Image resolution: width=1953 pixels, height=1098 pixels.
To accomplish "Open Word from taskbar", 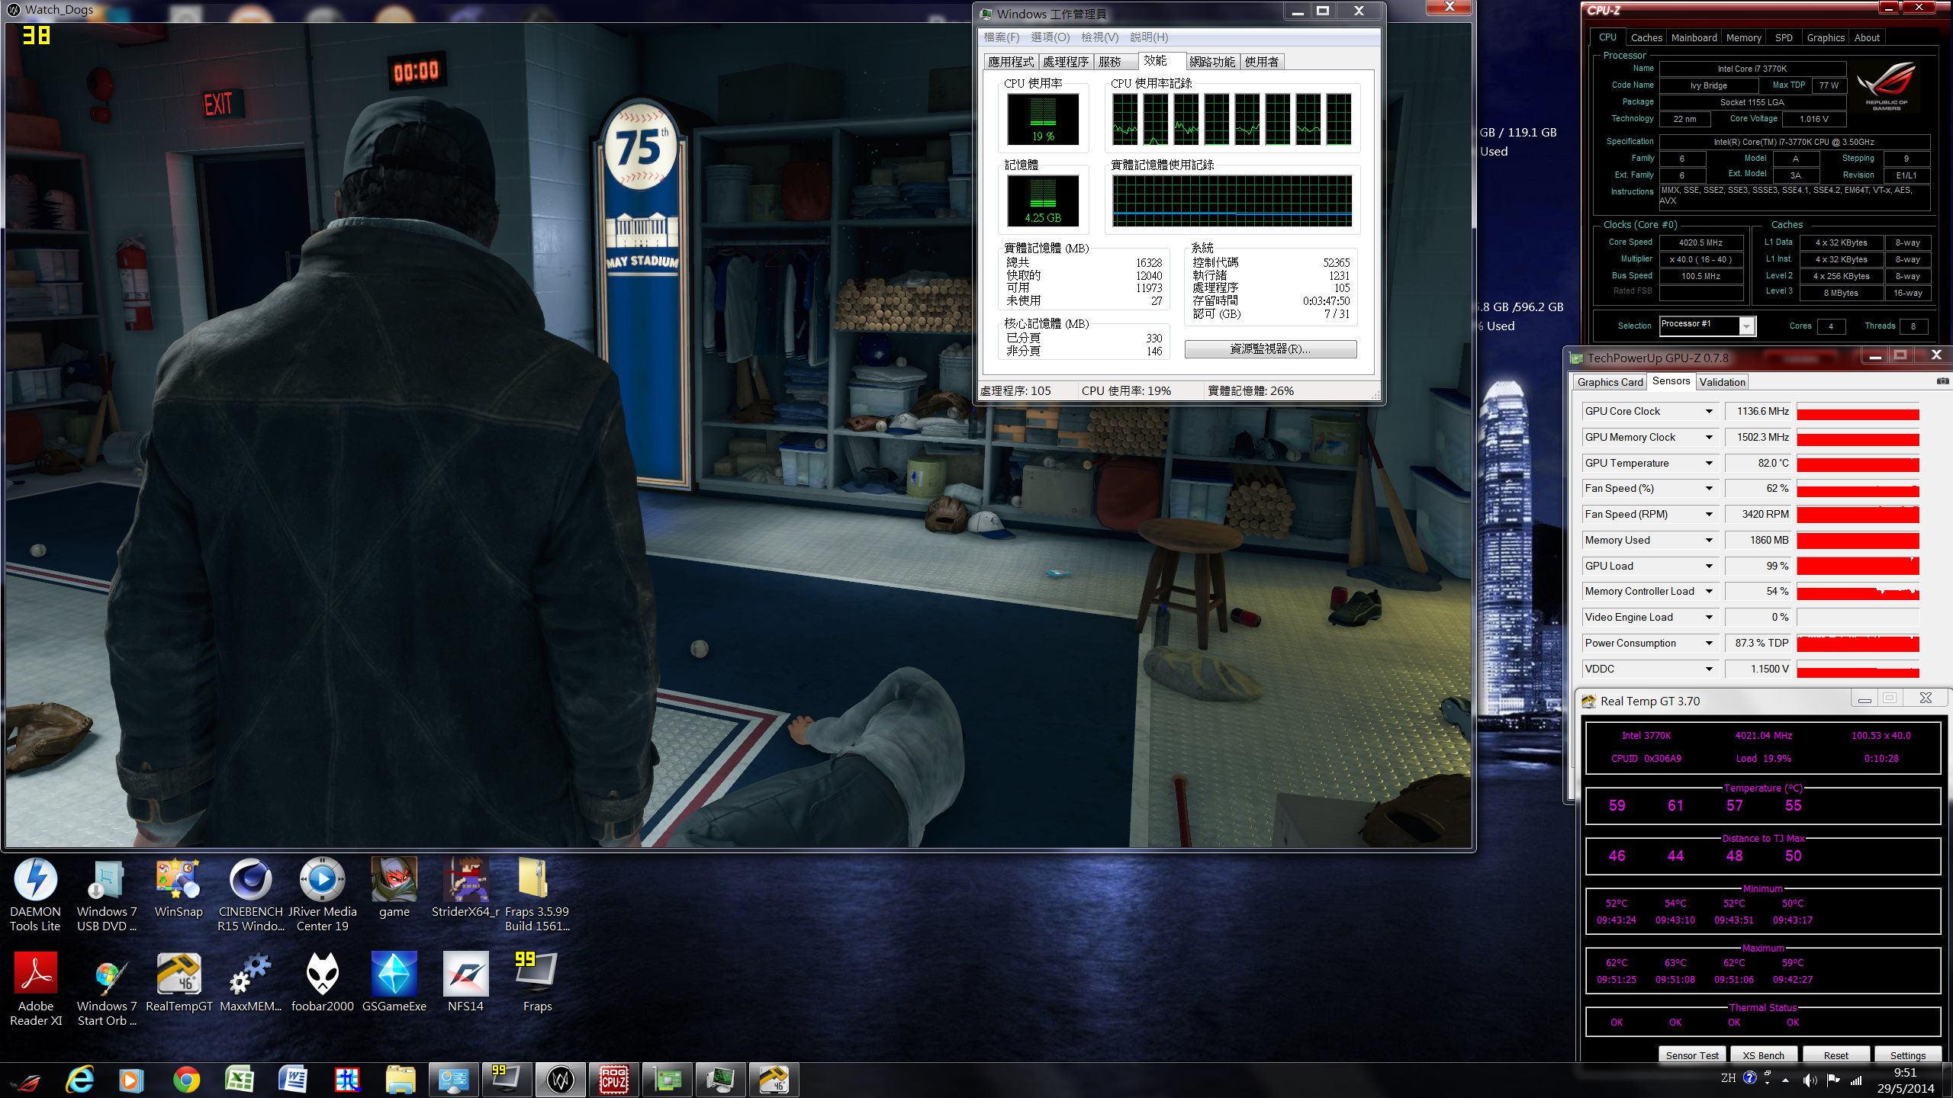I will [293, 1080].
